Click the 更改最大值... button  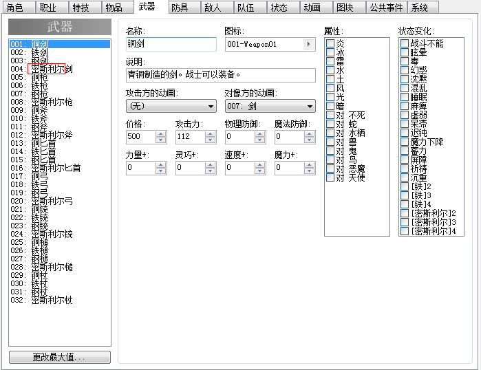pos(60,357)
